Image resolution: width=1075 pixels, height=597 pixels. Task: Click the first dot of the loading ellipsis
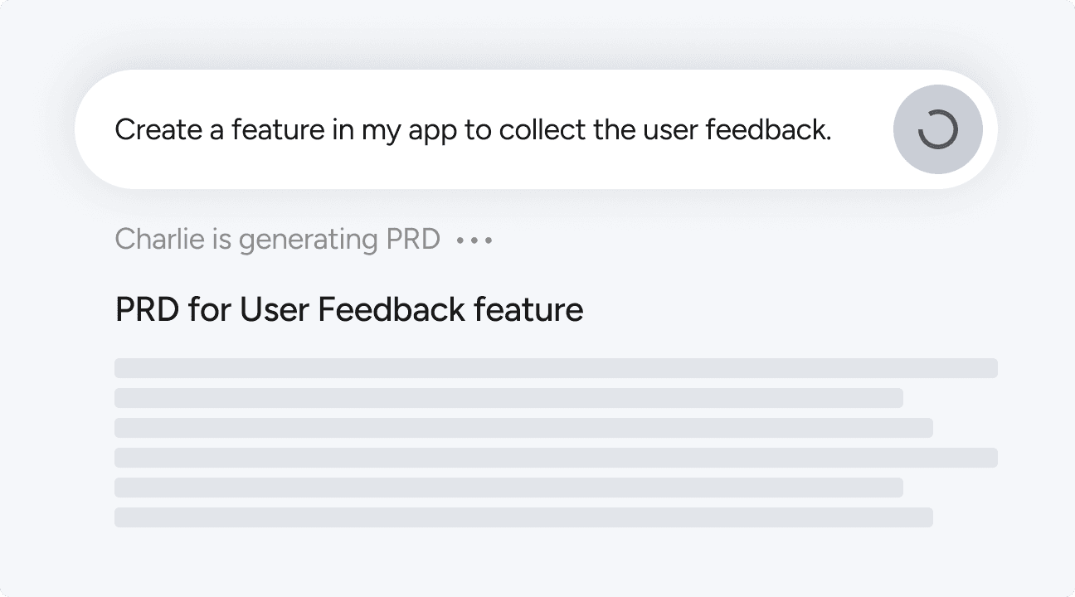click(460, 240)
